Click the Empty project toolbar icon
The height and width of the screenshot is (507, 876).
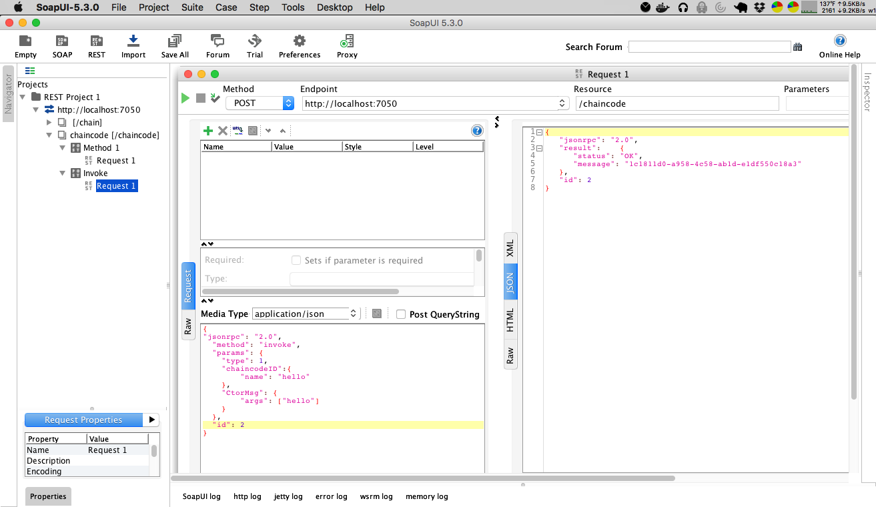(25, 41)
